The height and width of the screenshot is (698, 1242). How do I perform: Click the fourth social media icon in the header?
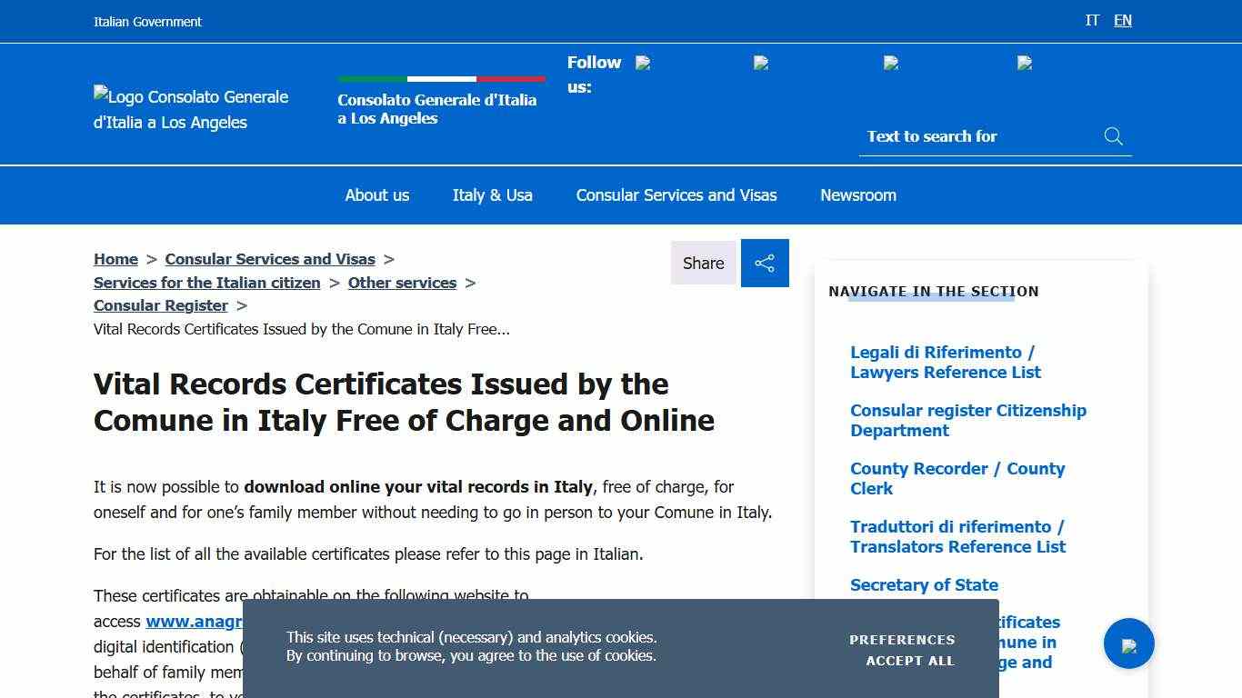click(1024, 63)
